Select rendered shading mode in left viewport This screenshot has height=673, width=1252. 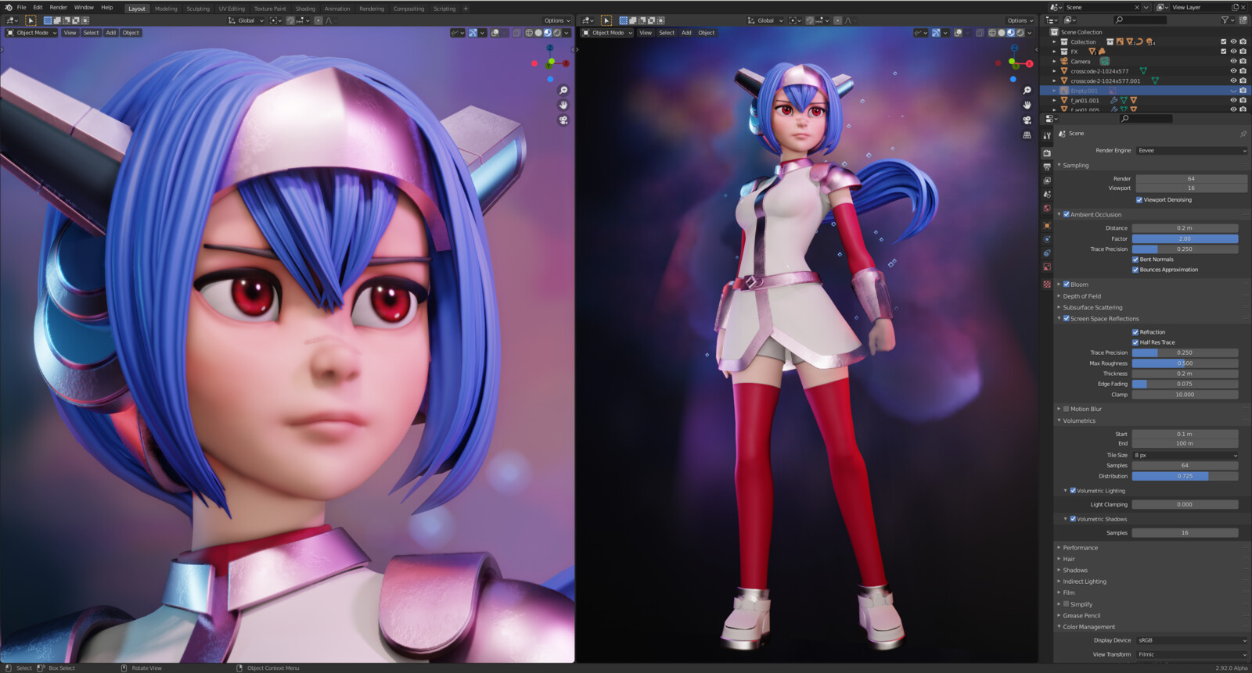click(556, 33)
